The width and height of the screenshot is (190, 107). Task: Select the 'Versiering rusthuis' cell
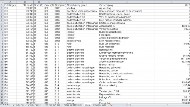point(126,29)
